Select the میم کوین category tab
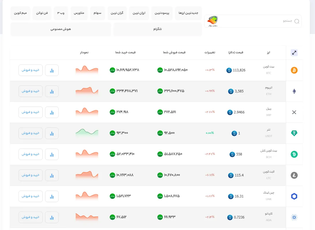The width and height of the screenshot is (315, 230). coord(20,13)
